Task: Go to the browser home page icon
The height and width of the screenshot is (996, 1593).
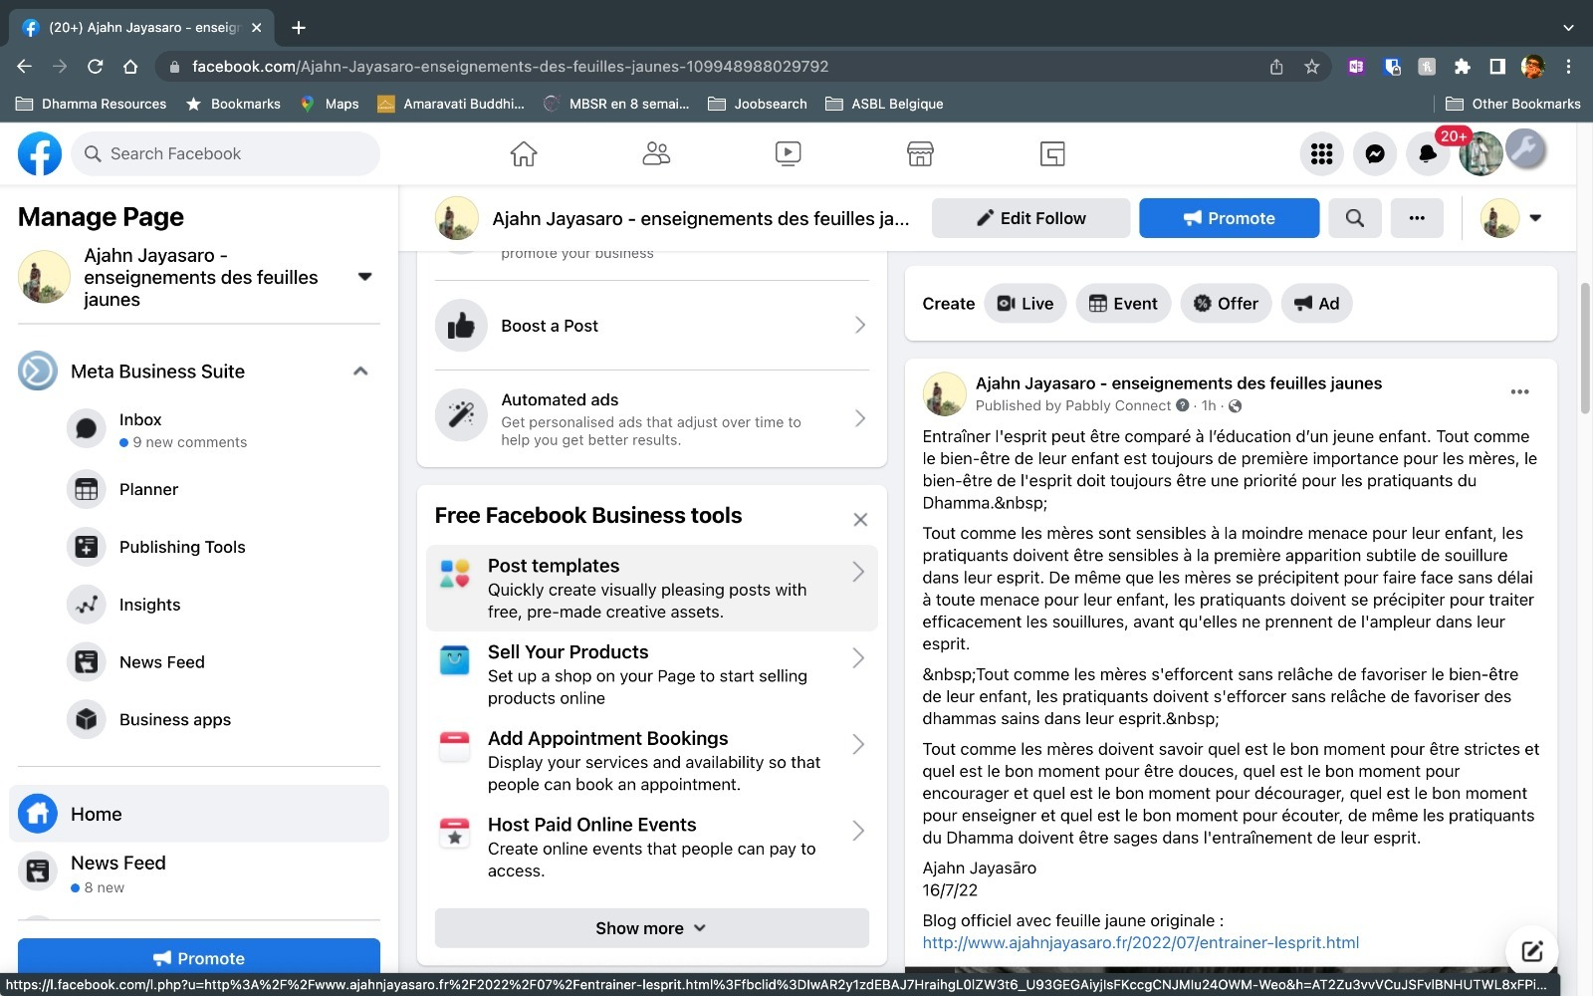Action: 130,67
